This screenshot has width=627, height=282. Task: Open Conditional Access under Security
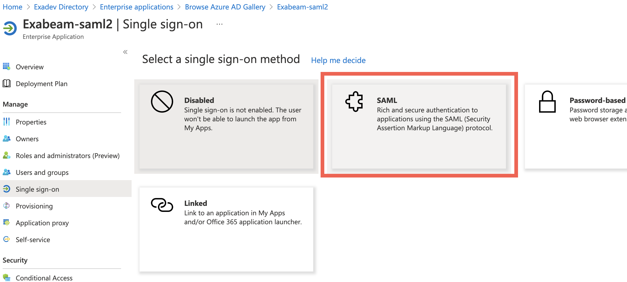pyautogui.click(x=66, y=277)
